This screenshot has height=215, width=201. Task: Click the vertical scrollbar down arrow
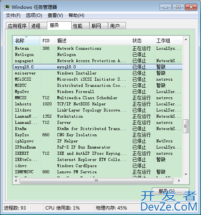click(186, 174)
